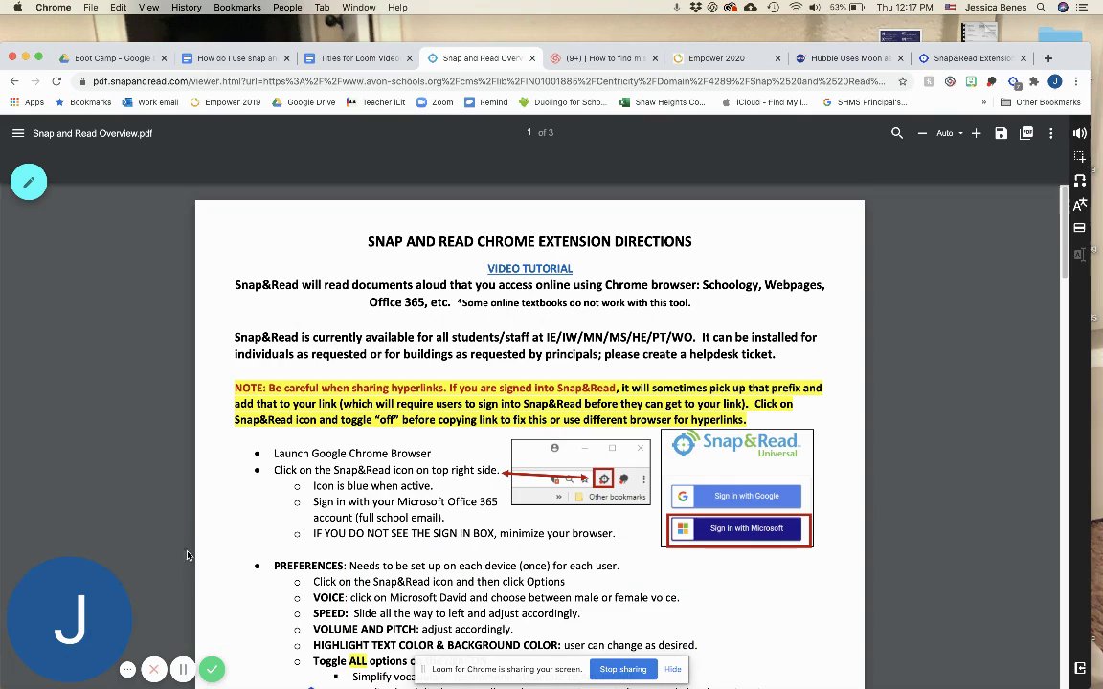
Task: Switch to the Snap&Read Extension tab
Action: [972, 58]
